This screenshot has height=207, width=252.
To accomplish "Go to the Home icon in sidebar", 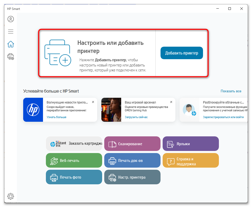I will [11, 44].
